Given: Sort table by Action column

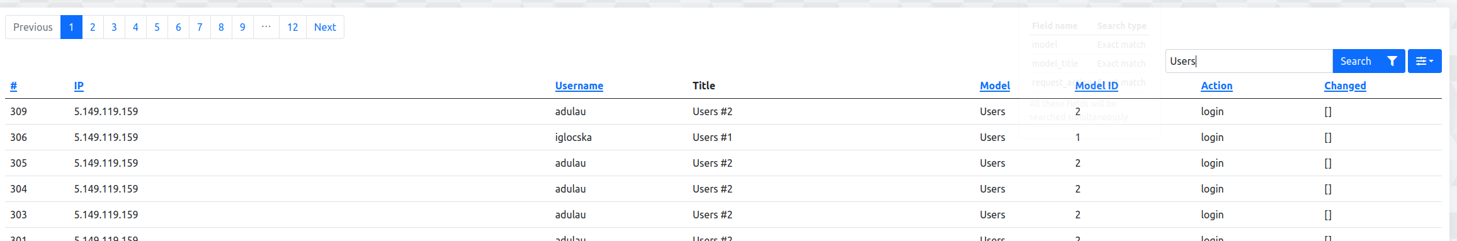Looking at the screenshot, I should tap(1216, 86).
